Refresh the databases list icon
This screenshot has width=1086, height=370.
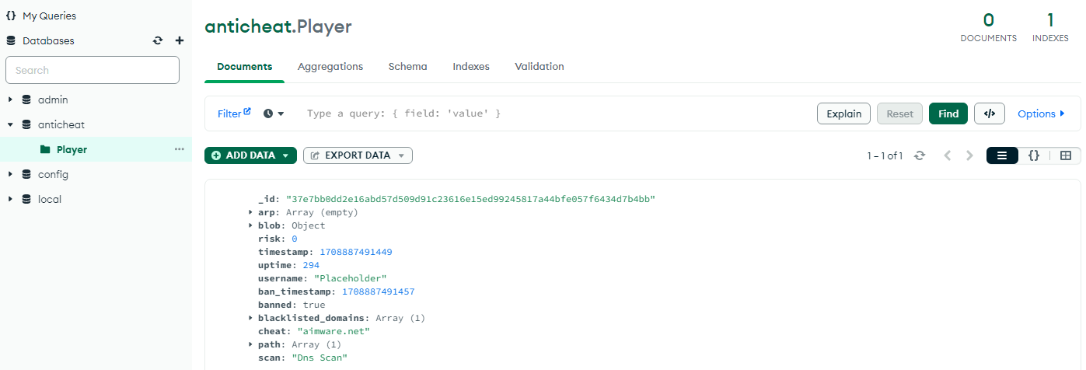click(x=158, y=41)
